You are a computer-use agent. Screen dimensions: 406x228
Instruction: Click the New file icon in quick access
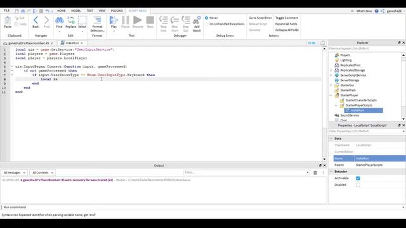[x=17, y=11]
